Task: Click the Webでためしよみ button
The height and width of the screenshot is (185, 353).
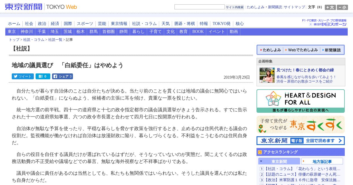Action: click(x=302, y=50)
